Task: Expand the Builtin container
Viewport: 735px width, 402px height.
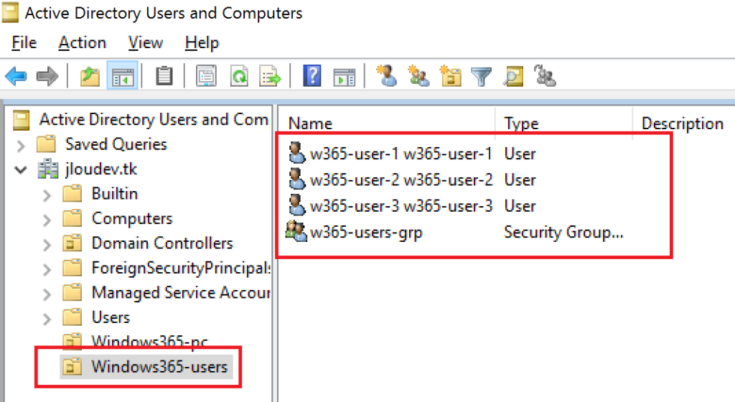Action: click(47, 195)
